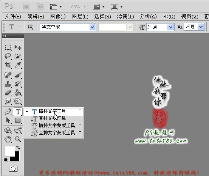
Task: Launch Mini Bridge with Mb icon
Action: [40, 6]
